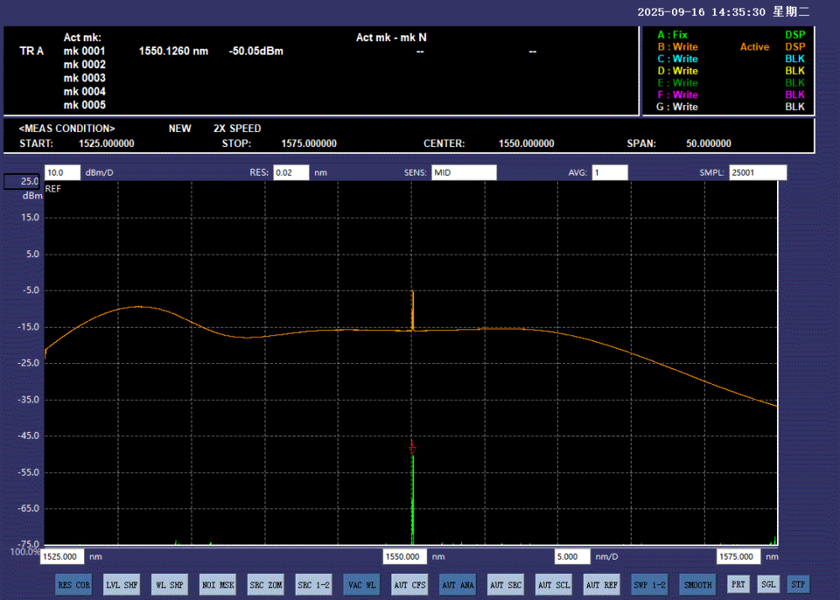Toggle the RES COR button

coord(75,585)
